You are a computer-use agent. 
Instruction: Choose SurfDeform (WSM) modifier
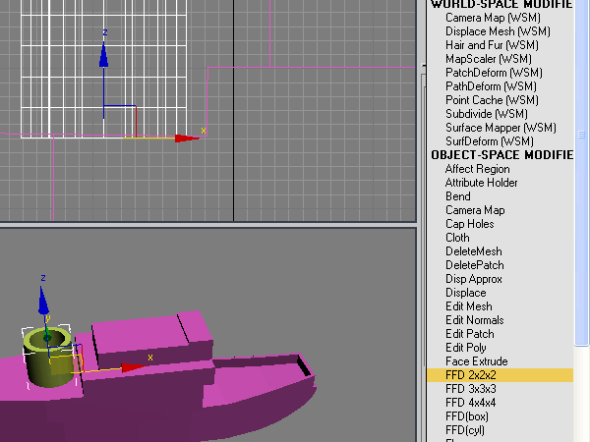coord(489,141)
